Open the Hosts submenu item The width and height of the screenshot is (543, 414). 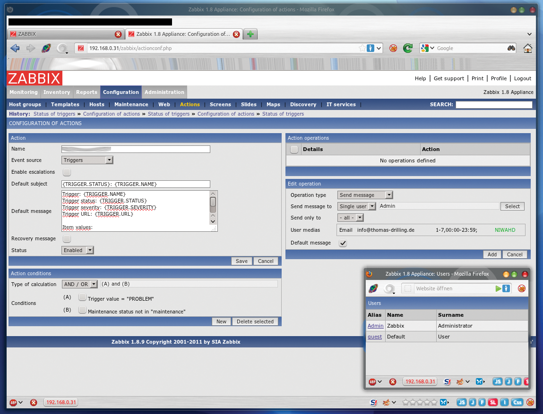97,104
